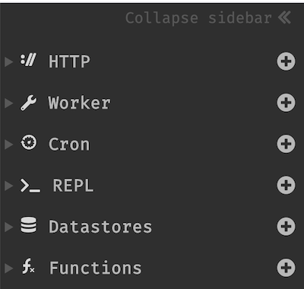The width and height of the screenshot is (304, 289).
Task: Click the Worker wrench icon
Action: pos(28,103)
